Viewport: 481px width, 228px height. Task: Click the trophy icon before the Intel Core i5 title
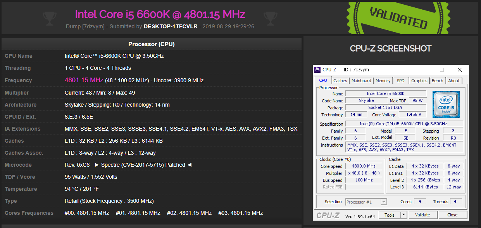49,17
